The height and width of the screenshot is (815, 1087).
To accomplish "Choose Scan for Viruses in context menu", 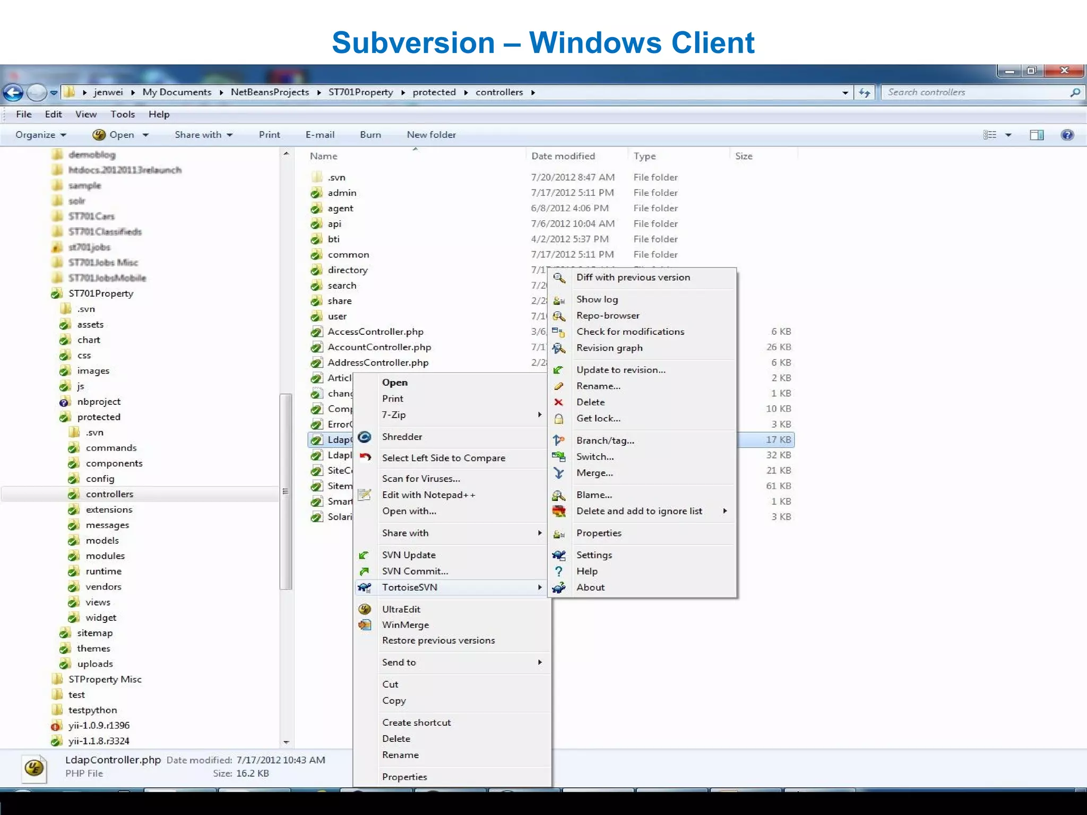I will pyautogui.click(x=421, y=479).
